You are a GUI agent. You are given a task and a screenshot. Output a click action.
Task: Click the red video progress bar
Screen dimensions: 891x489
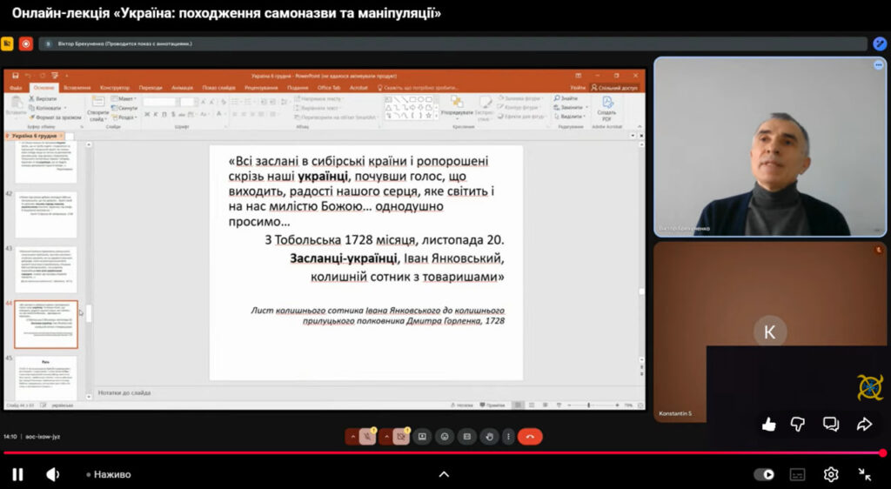point(435,453)
